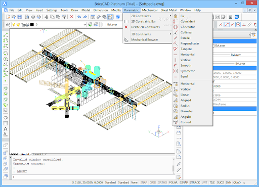259x187 pixels.
Task: Toggle ESNAP in the status bar
Action: tap(184, 182)
